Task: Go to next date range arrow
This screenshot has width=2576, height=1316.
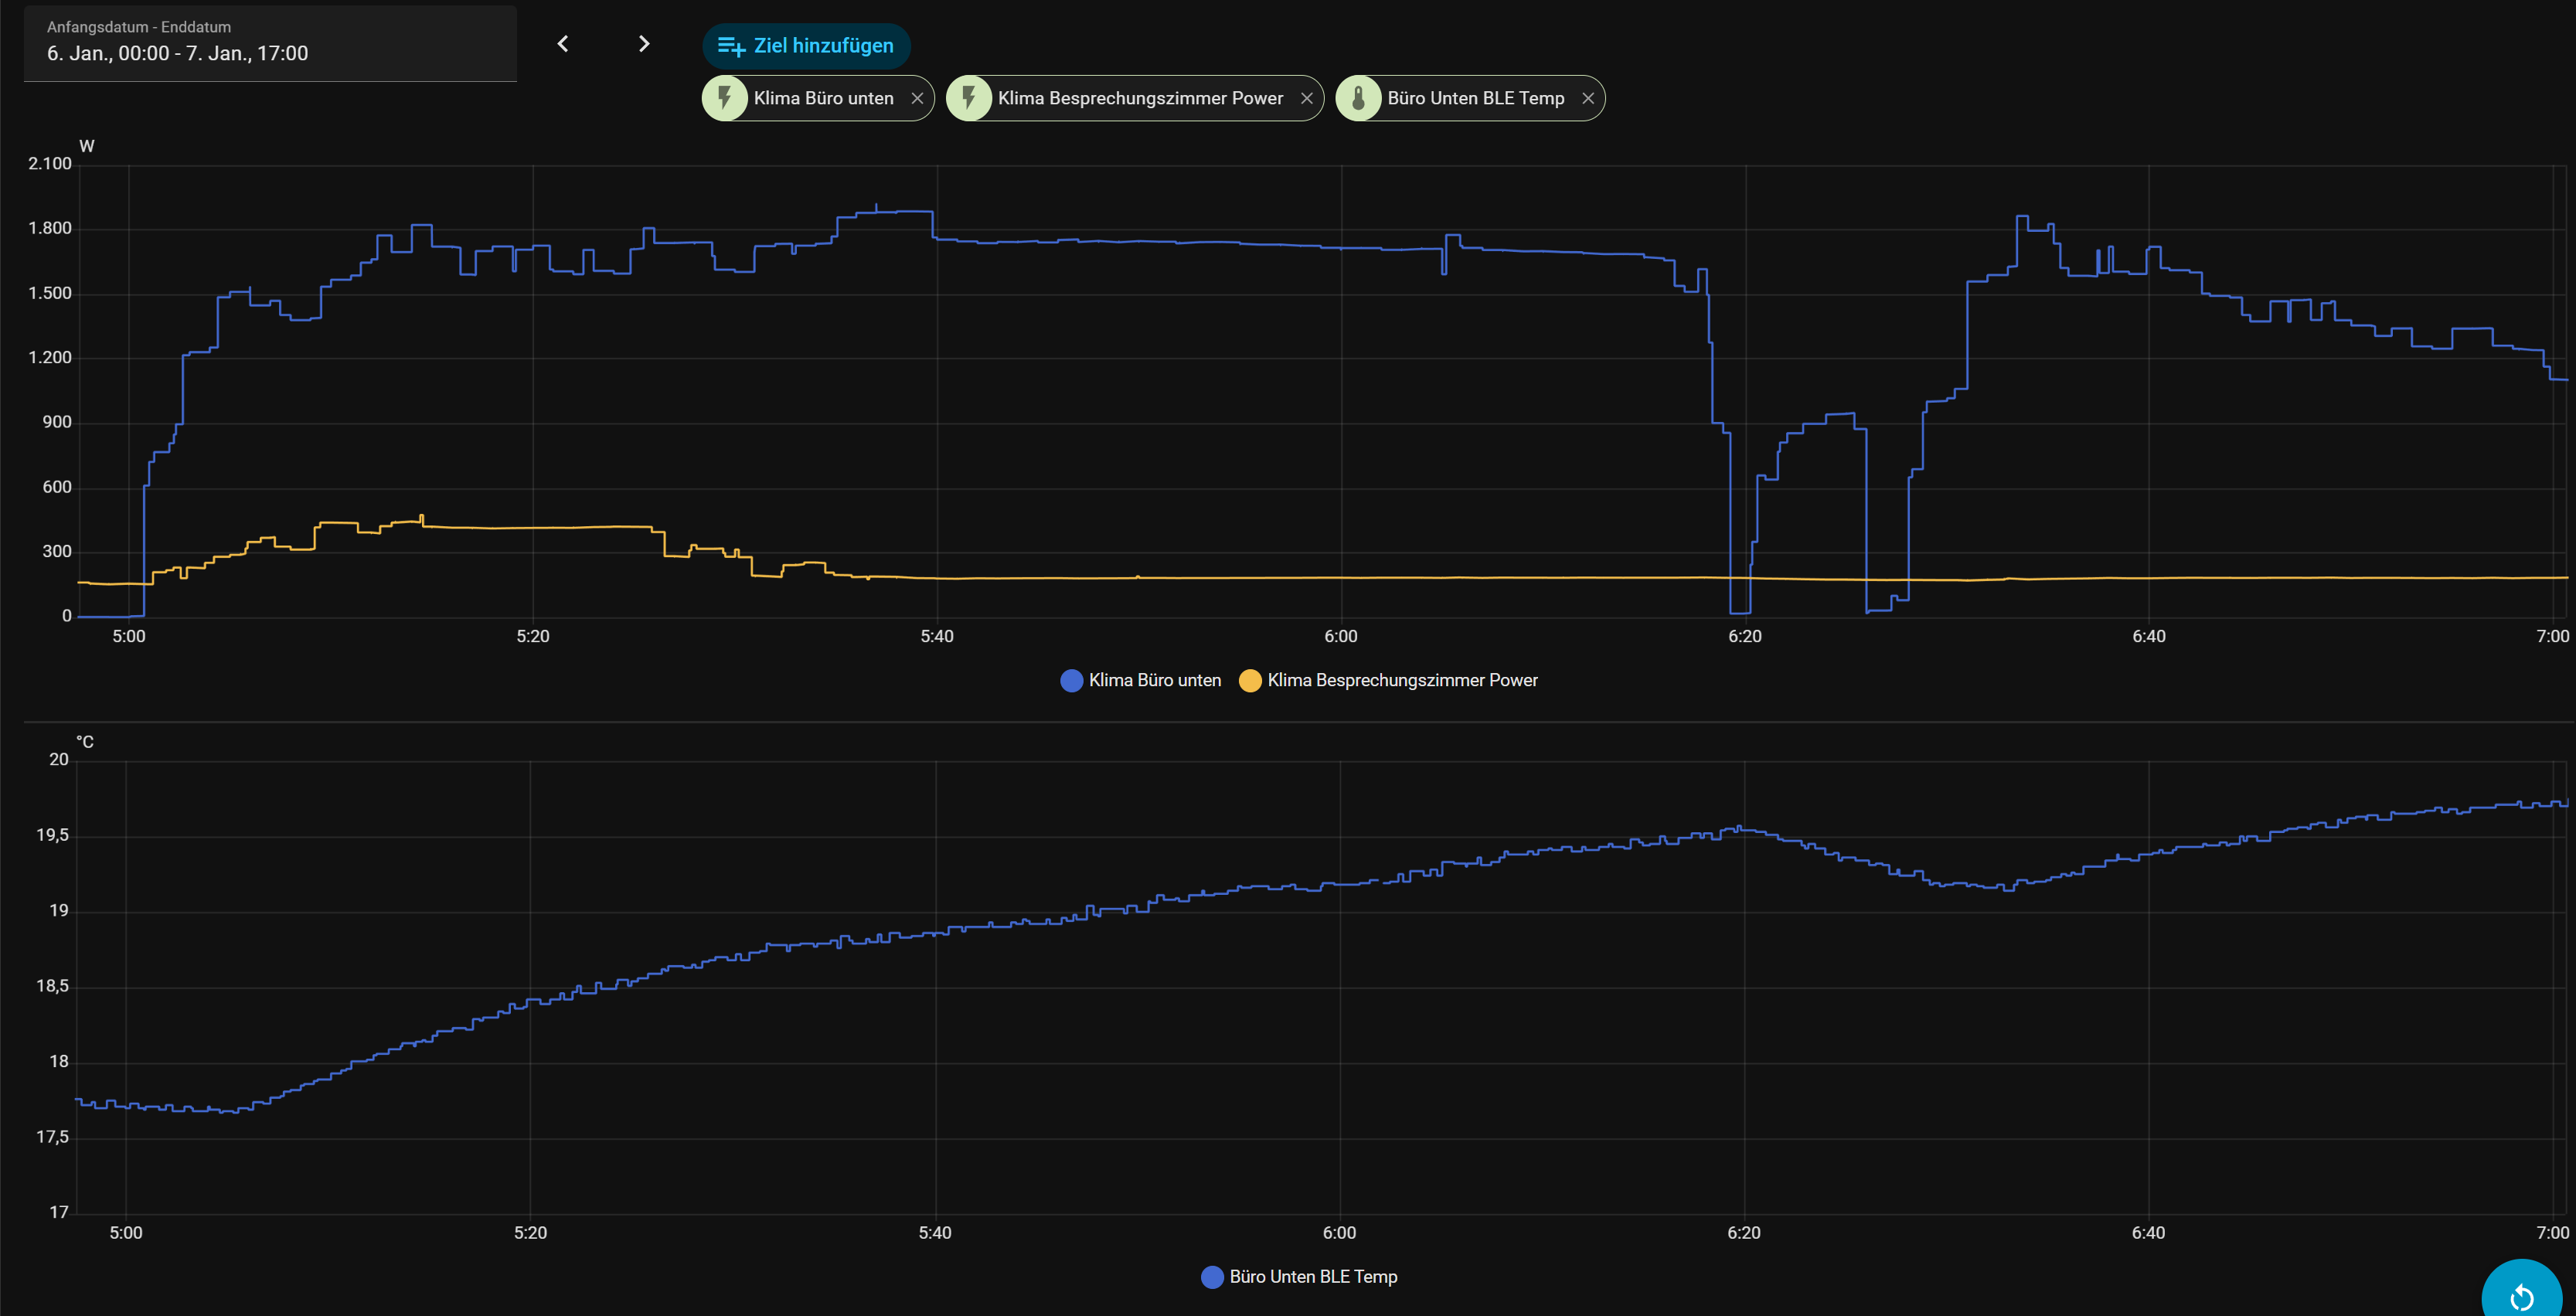Action: coord(644,44)
